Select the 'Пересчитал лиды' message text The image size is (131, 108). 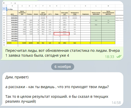point(62,53)
